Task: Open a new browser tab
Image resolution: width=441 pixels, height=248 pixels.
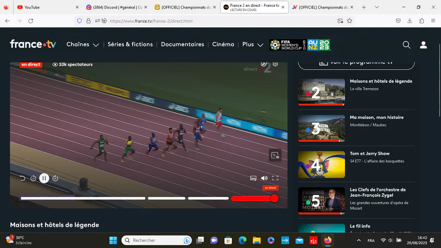Action: (363, 7)
